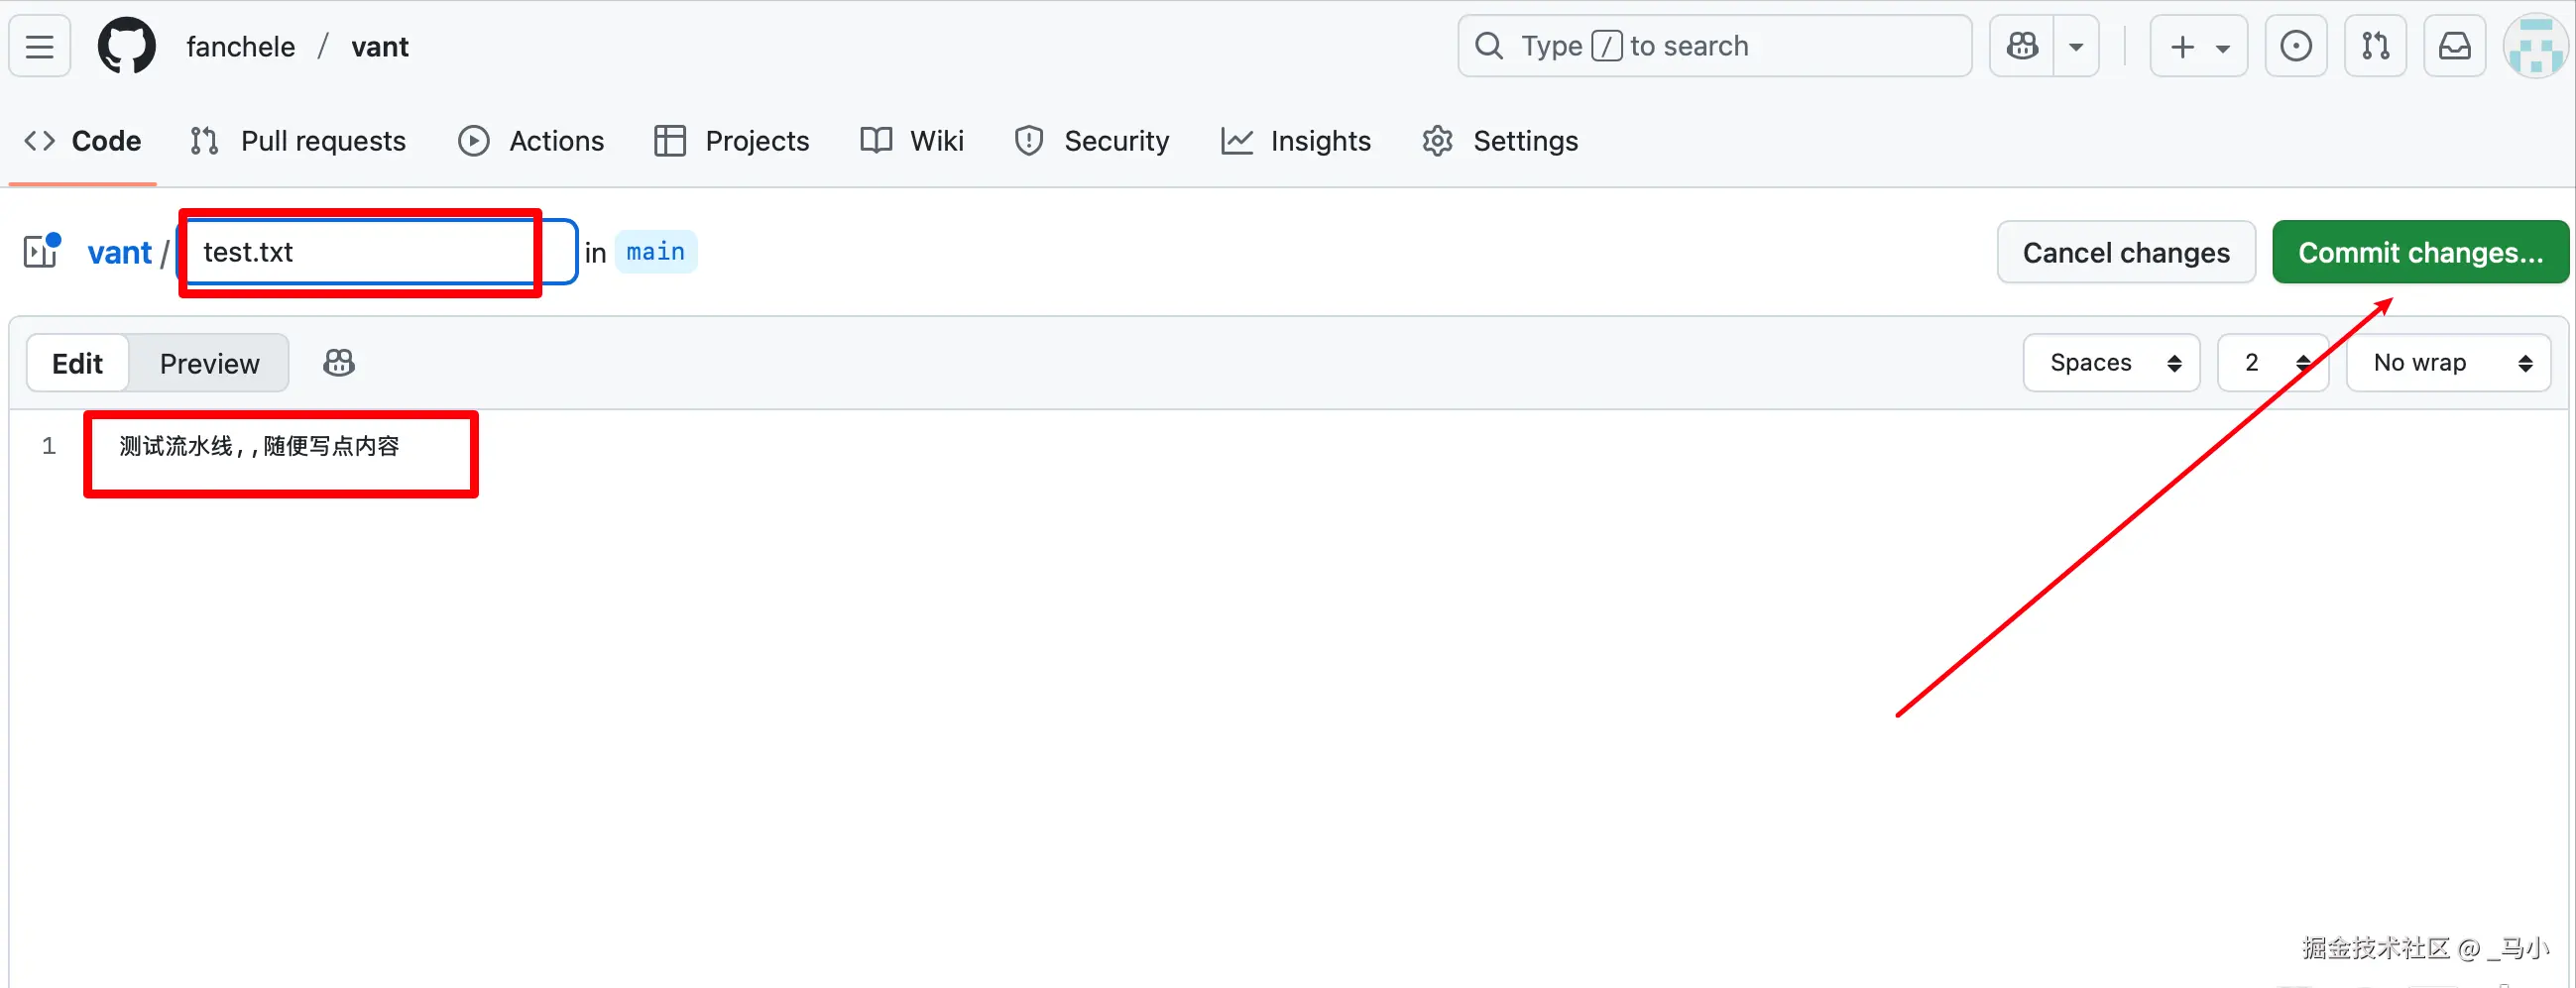Open the notifications inbox icon

tap(2454, 46)
